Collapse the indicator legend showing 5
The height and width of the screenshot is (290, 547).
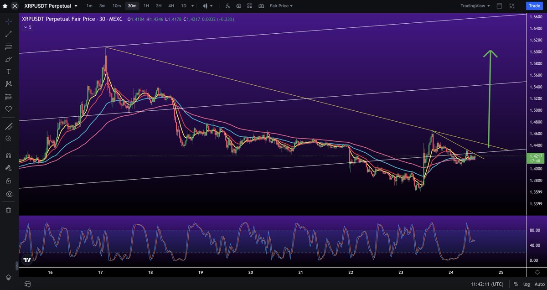(x=28, y=27)
